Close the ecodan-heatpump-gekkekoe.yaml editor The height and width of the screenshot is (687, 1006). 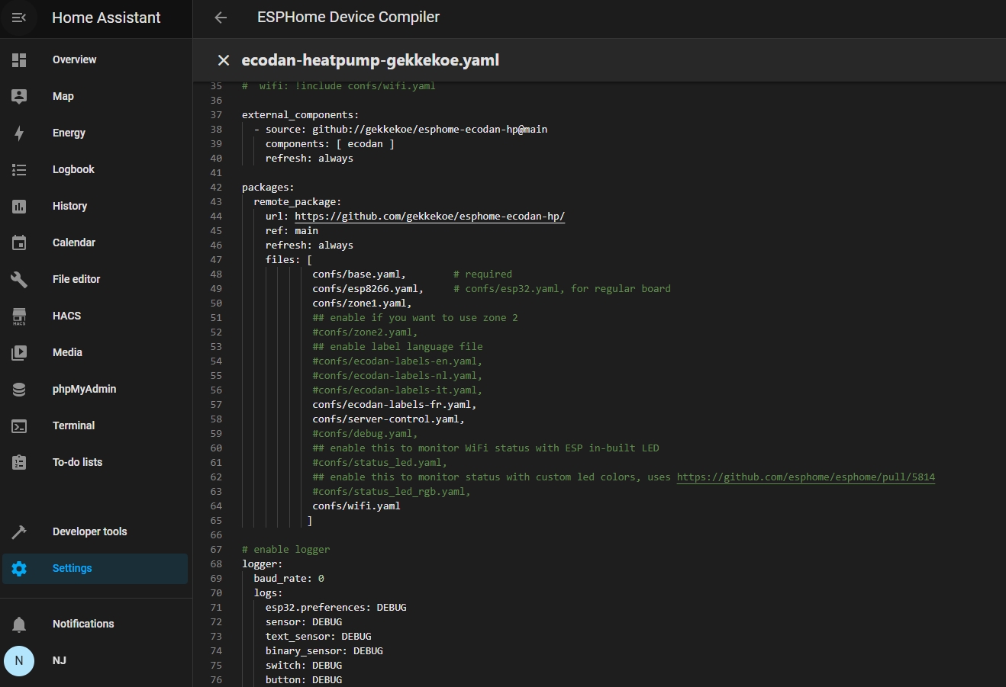pos(224,60)
